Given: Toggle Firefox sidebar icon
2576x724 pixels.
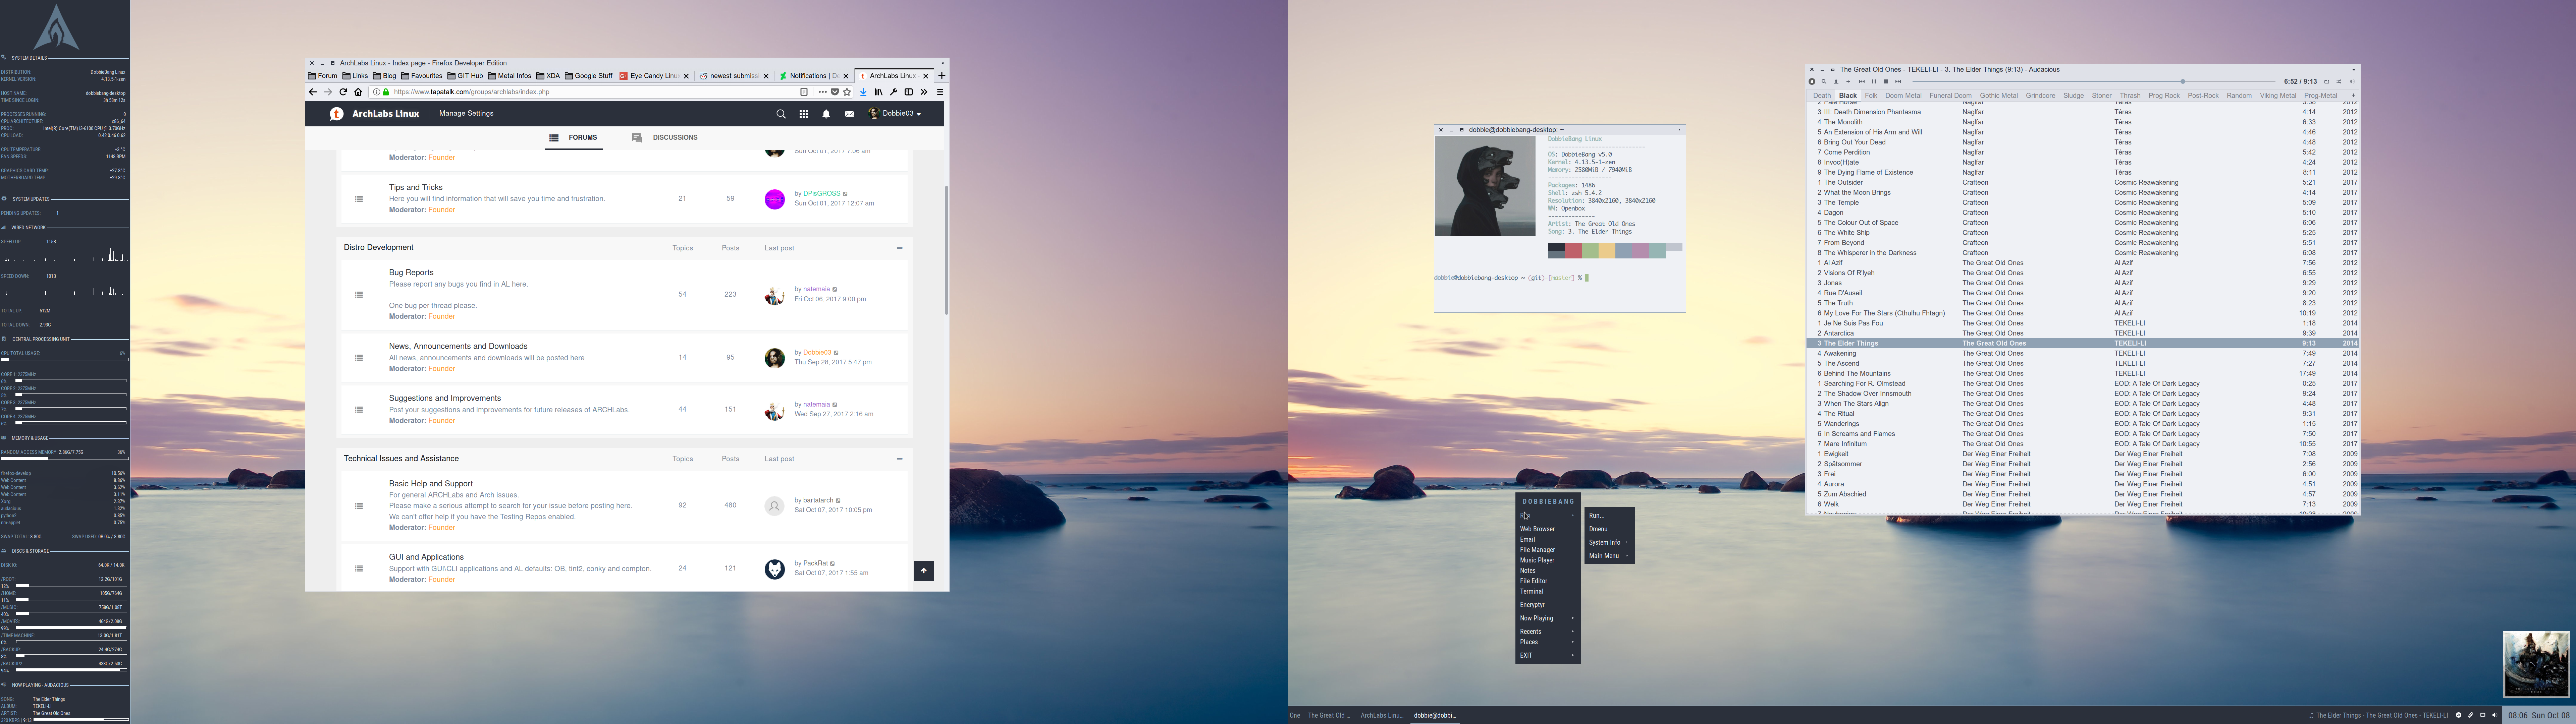Looking at the screenshot, I should point(909,92).
